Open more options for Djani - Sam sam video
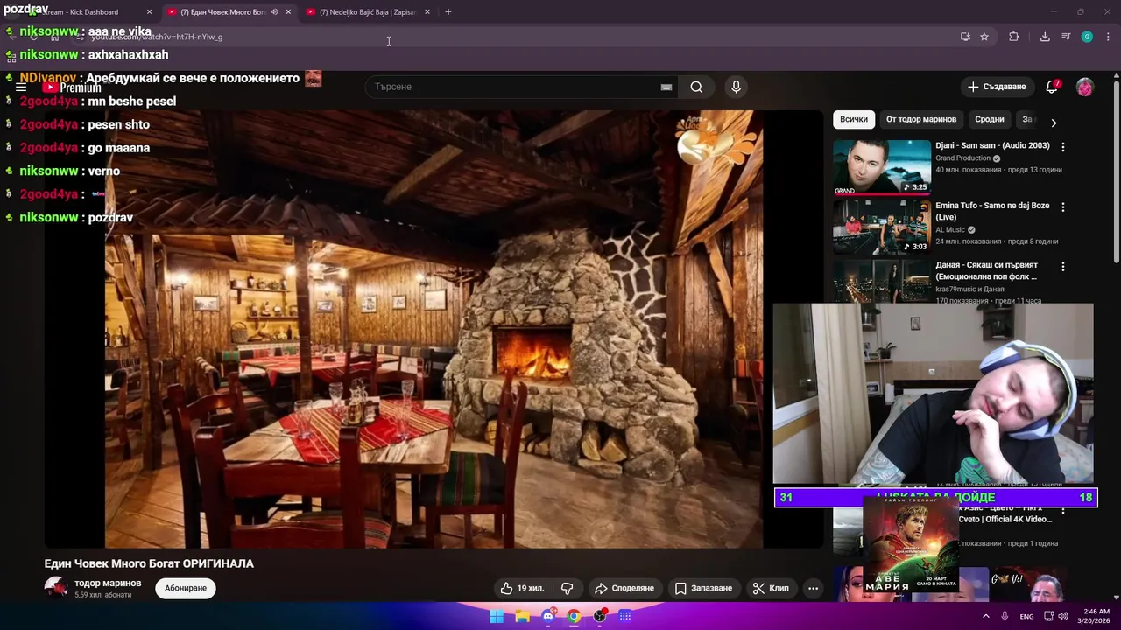1121x630 pixels. point(1063,147)
